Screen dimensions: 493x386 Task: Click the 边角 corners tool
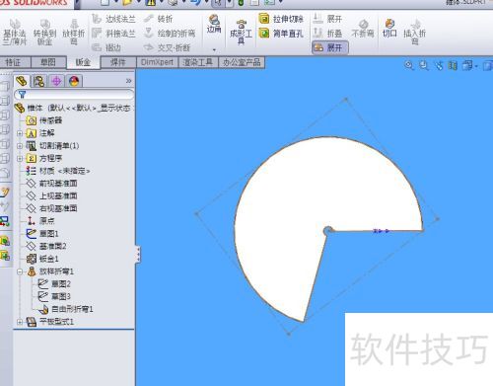[x=214, y=24]
